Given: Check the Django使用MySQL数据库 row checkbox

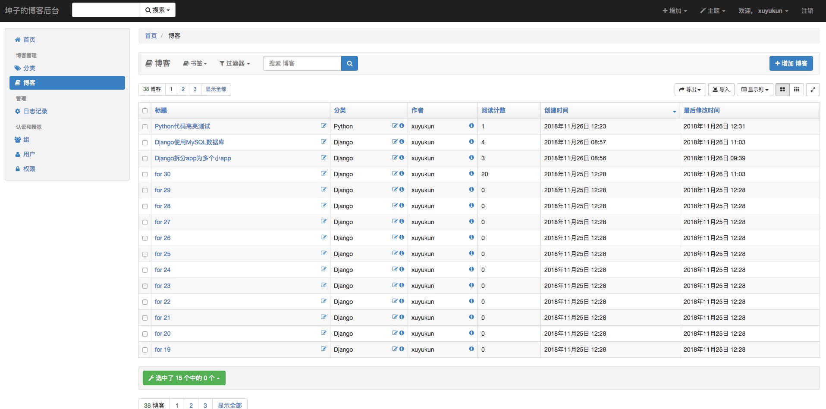Looking at the screenshot, I should click(145, 143).
